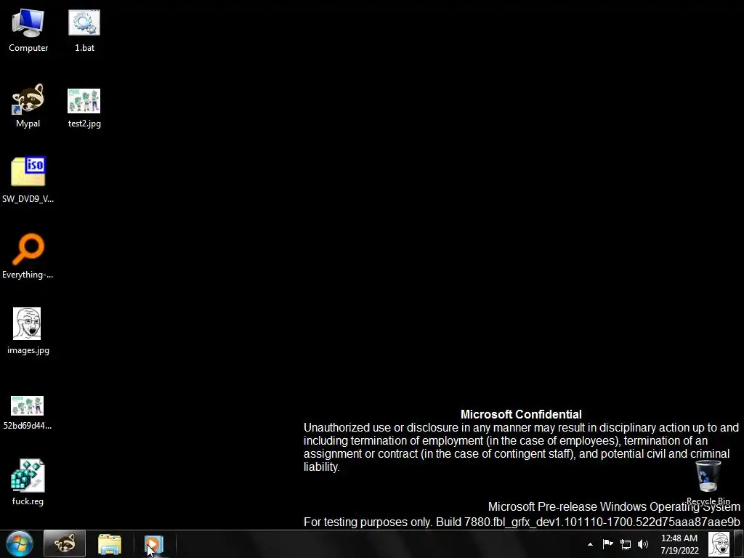Select the SW_DVD9 ISO file icon
The height and width of the screenshot is (558, 744).
(28, 180)
